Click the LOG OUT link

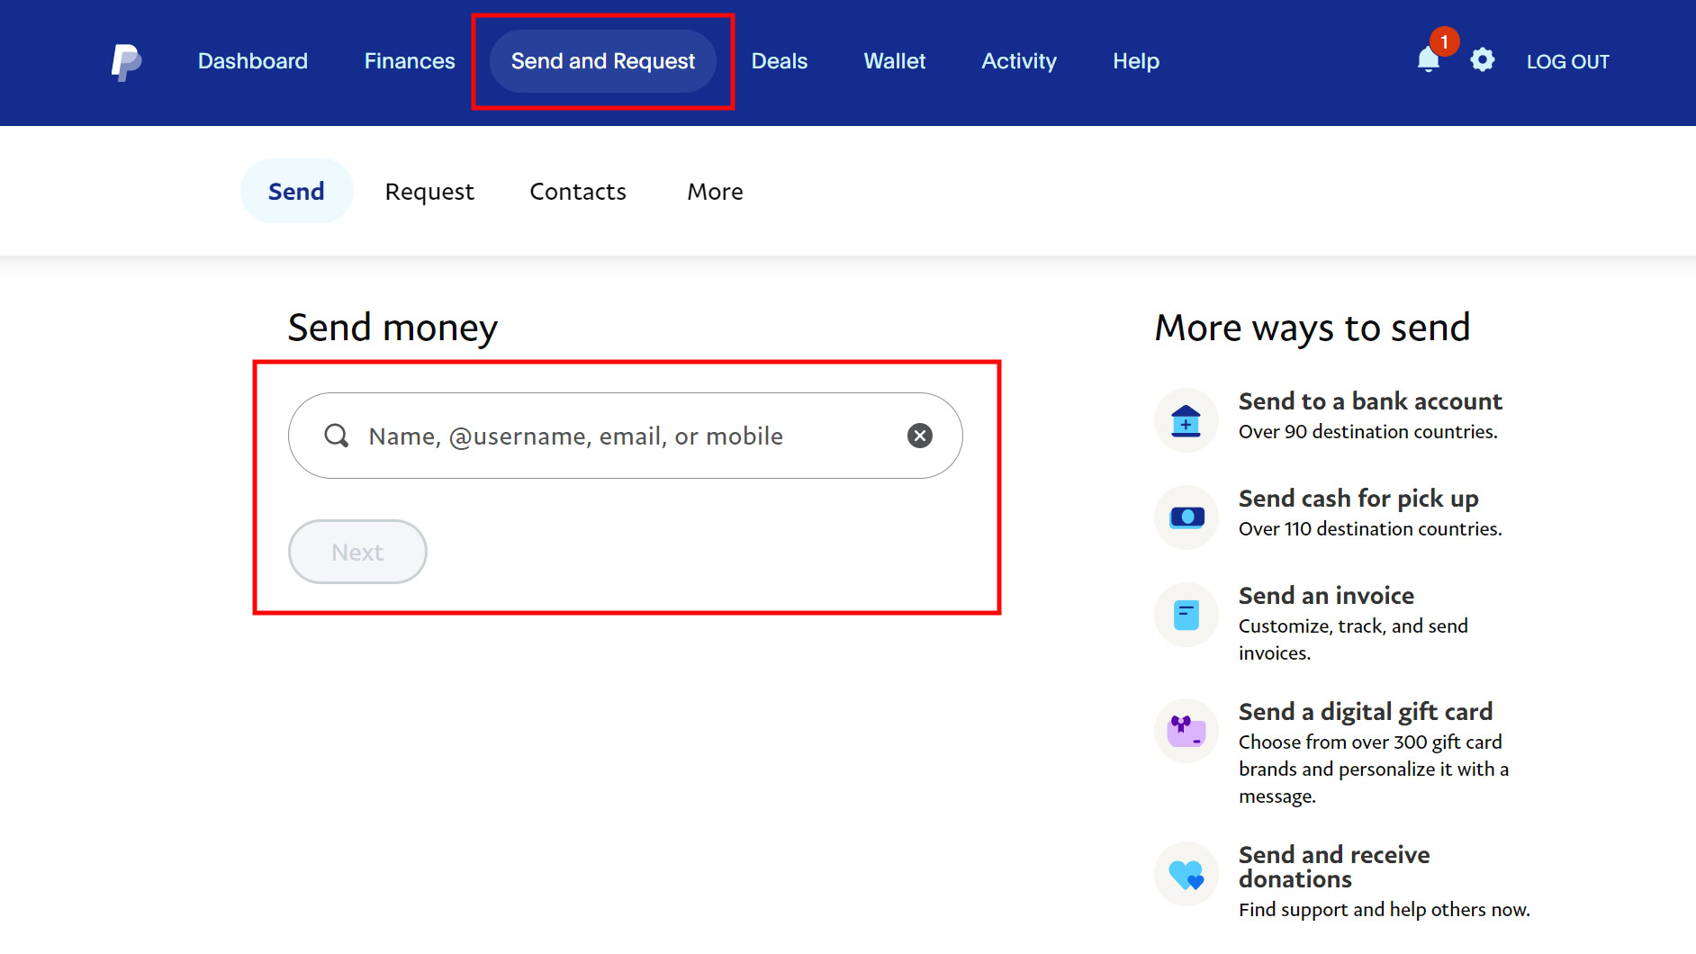1567,62
